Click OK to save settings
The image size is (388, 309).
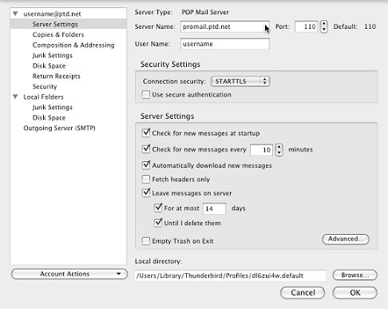click(354, 293)
